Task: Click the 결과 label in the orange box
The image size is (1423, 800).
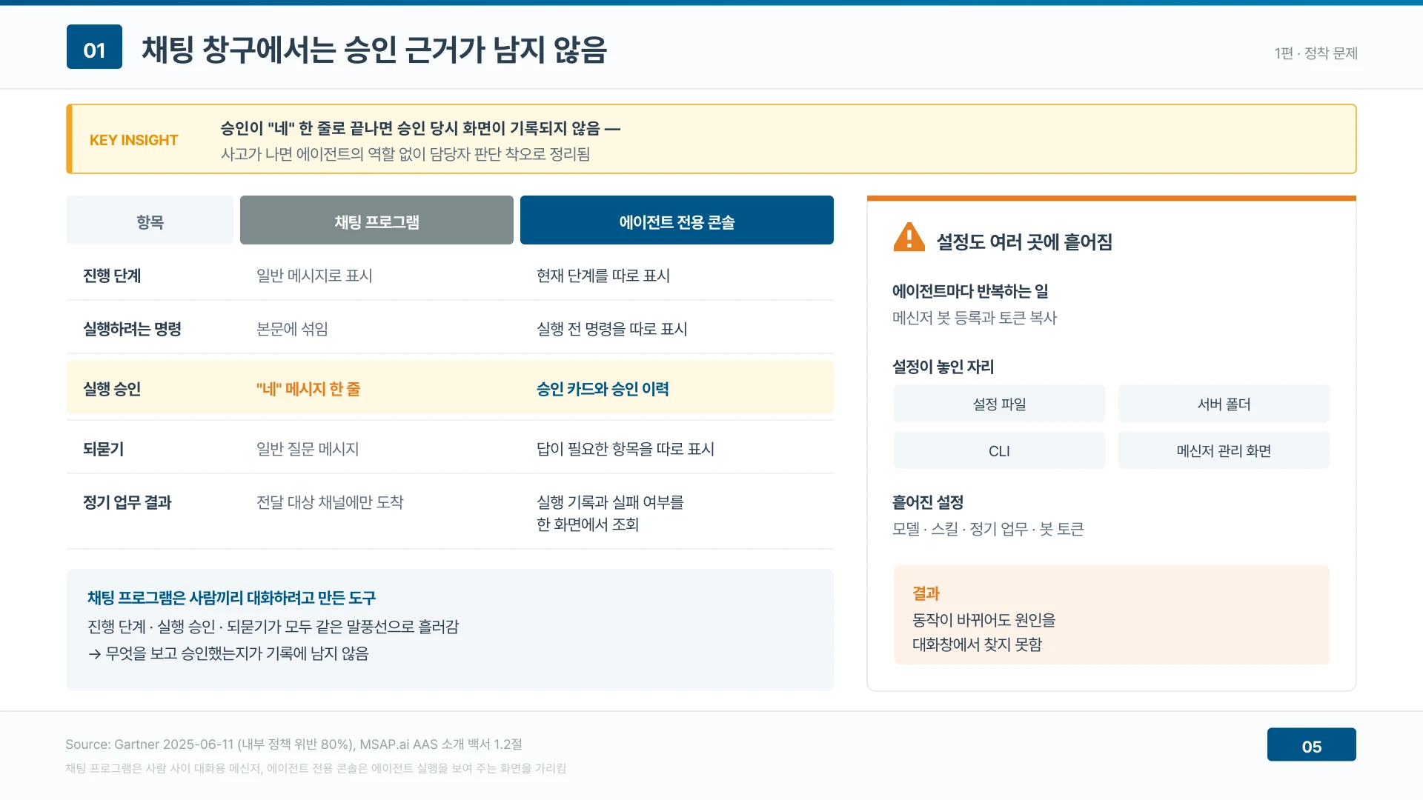Action: (x=926, y=593)
